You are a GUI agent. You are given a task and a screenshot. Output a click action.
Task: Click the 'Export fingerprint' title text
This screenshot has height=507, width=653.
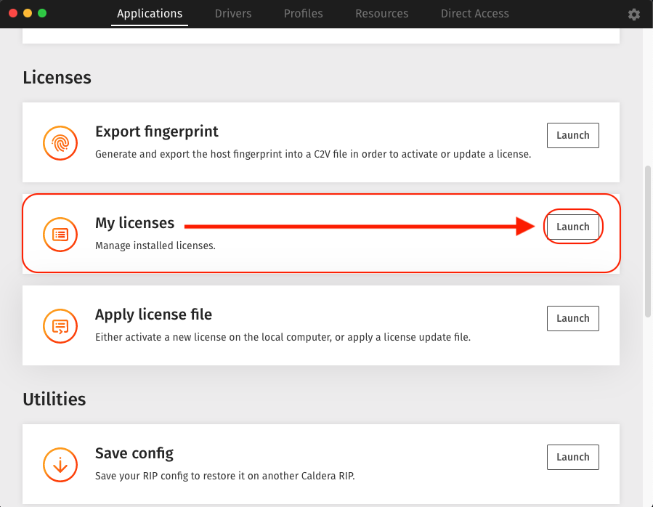[x=157, y=131]
